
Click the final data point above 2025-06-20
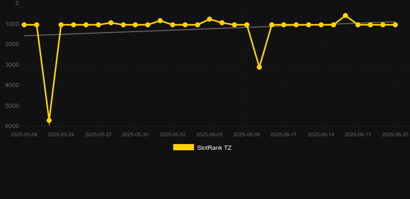395,25
